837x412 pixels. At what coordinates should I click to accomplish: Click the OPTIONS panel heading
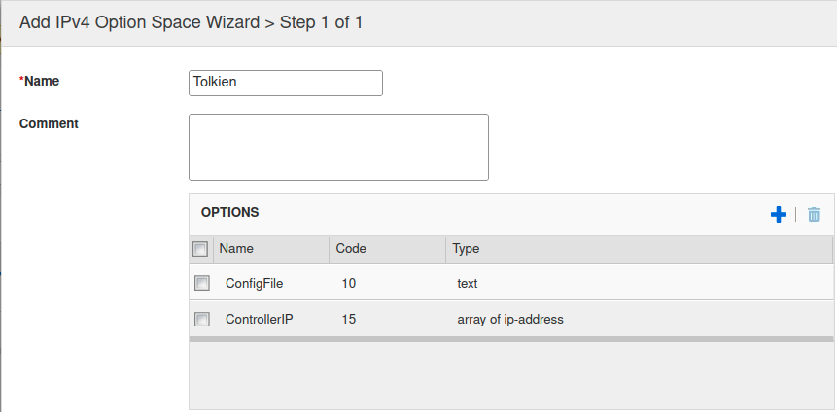[229, 212]
